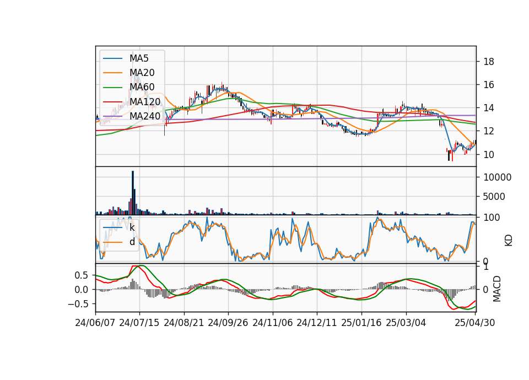Screen dimensions: 529x380
Task: Click the MA120 legend label
Action: pyautogui.click(x=145, y=101)
